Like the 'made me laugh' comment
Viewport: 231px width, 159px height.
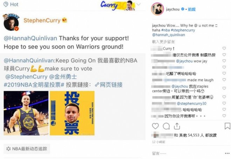point(224,80)
